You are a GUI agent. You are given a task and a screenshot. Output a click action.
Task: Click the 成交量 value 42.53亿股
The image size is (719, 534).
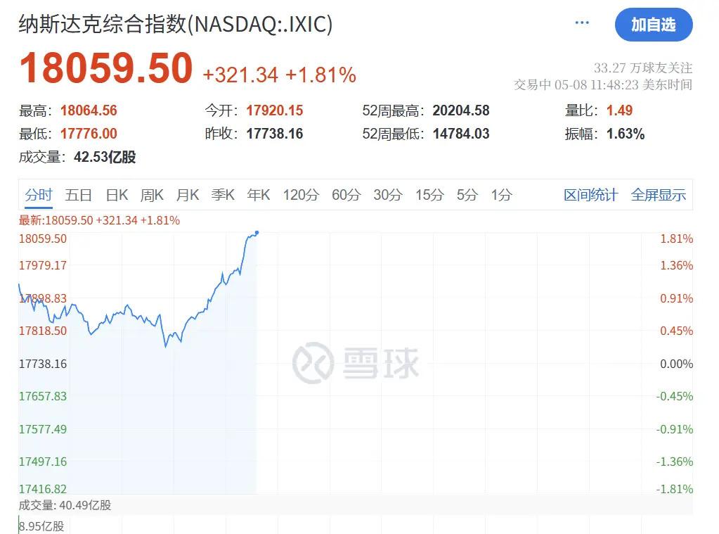coord(105,157)
